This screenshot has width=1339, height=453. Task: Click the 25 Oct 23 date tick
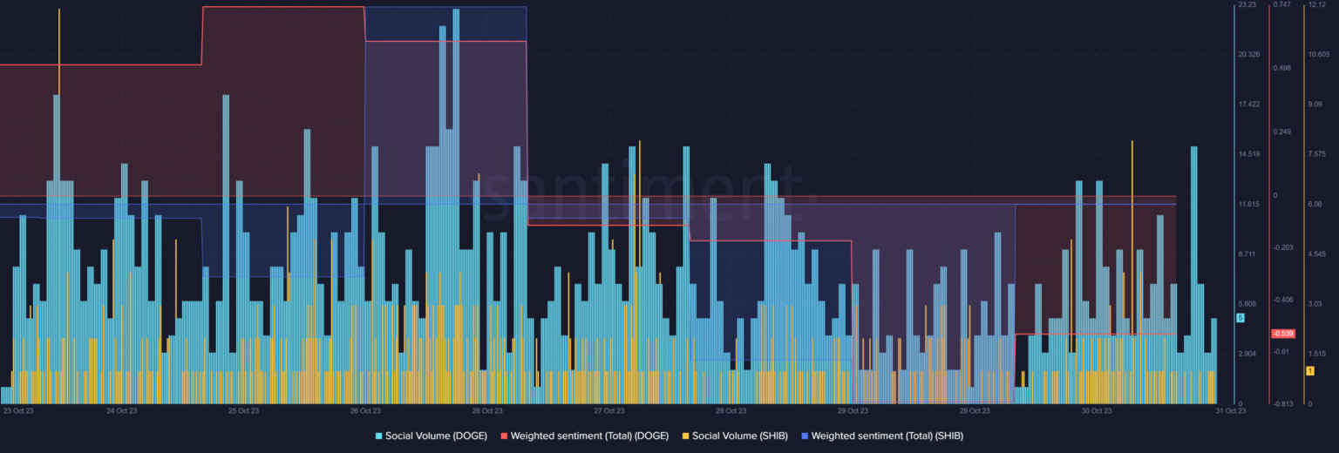click(x=243, y=410)
